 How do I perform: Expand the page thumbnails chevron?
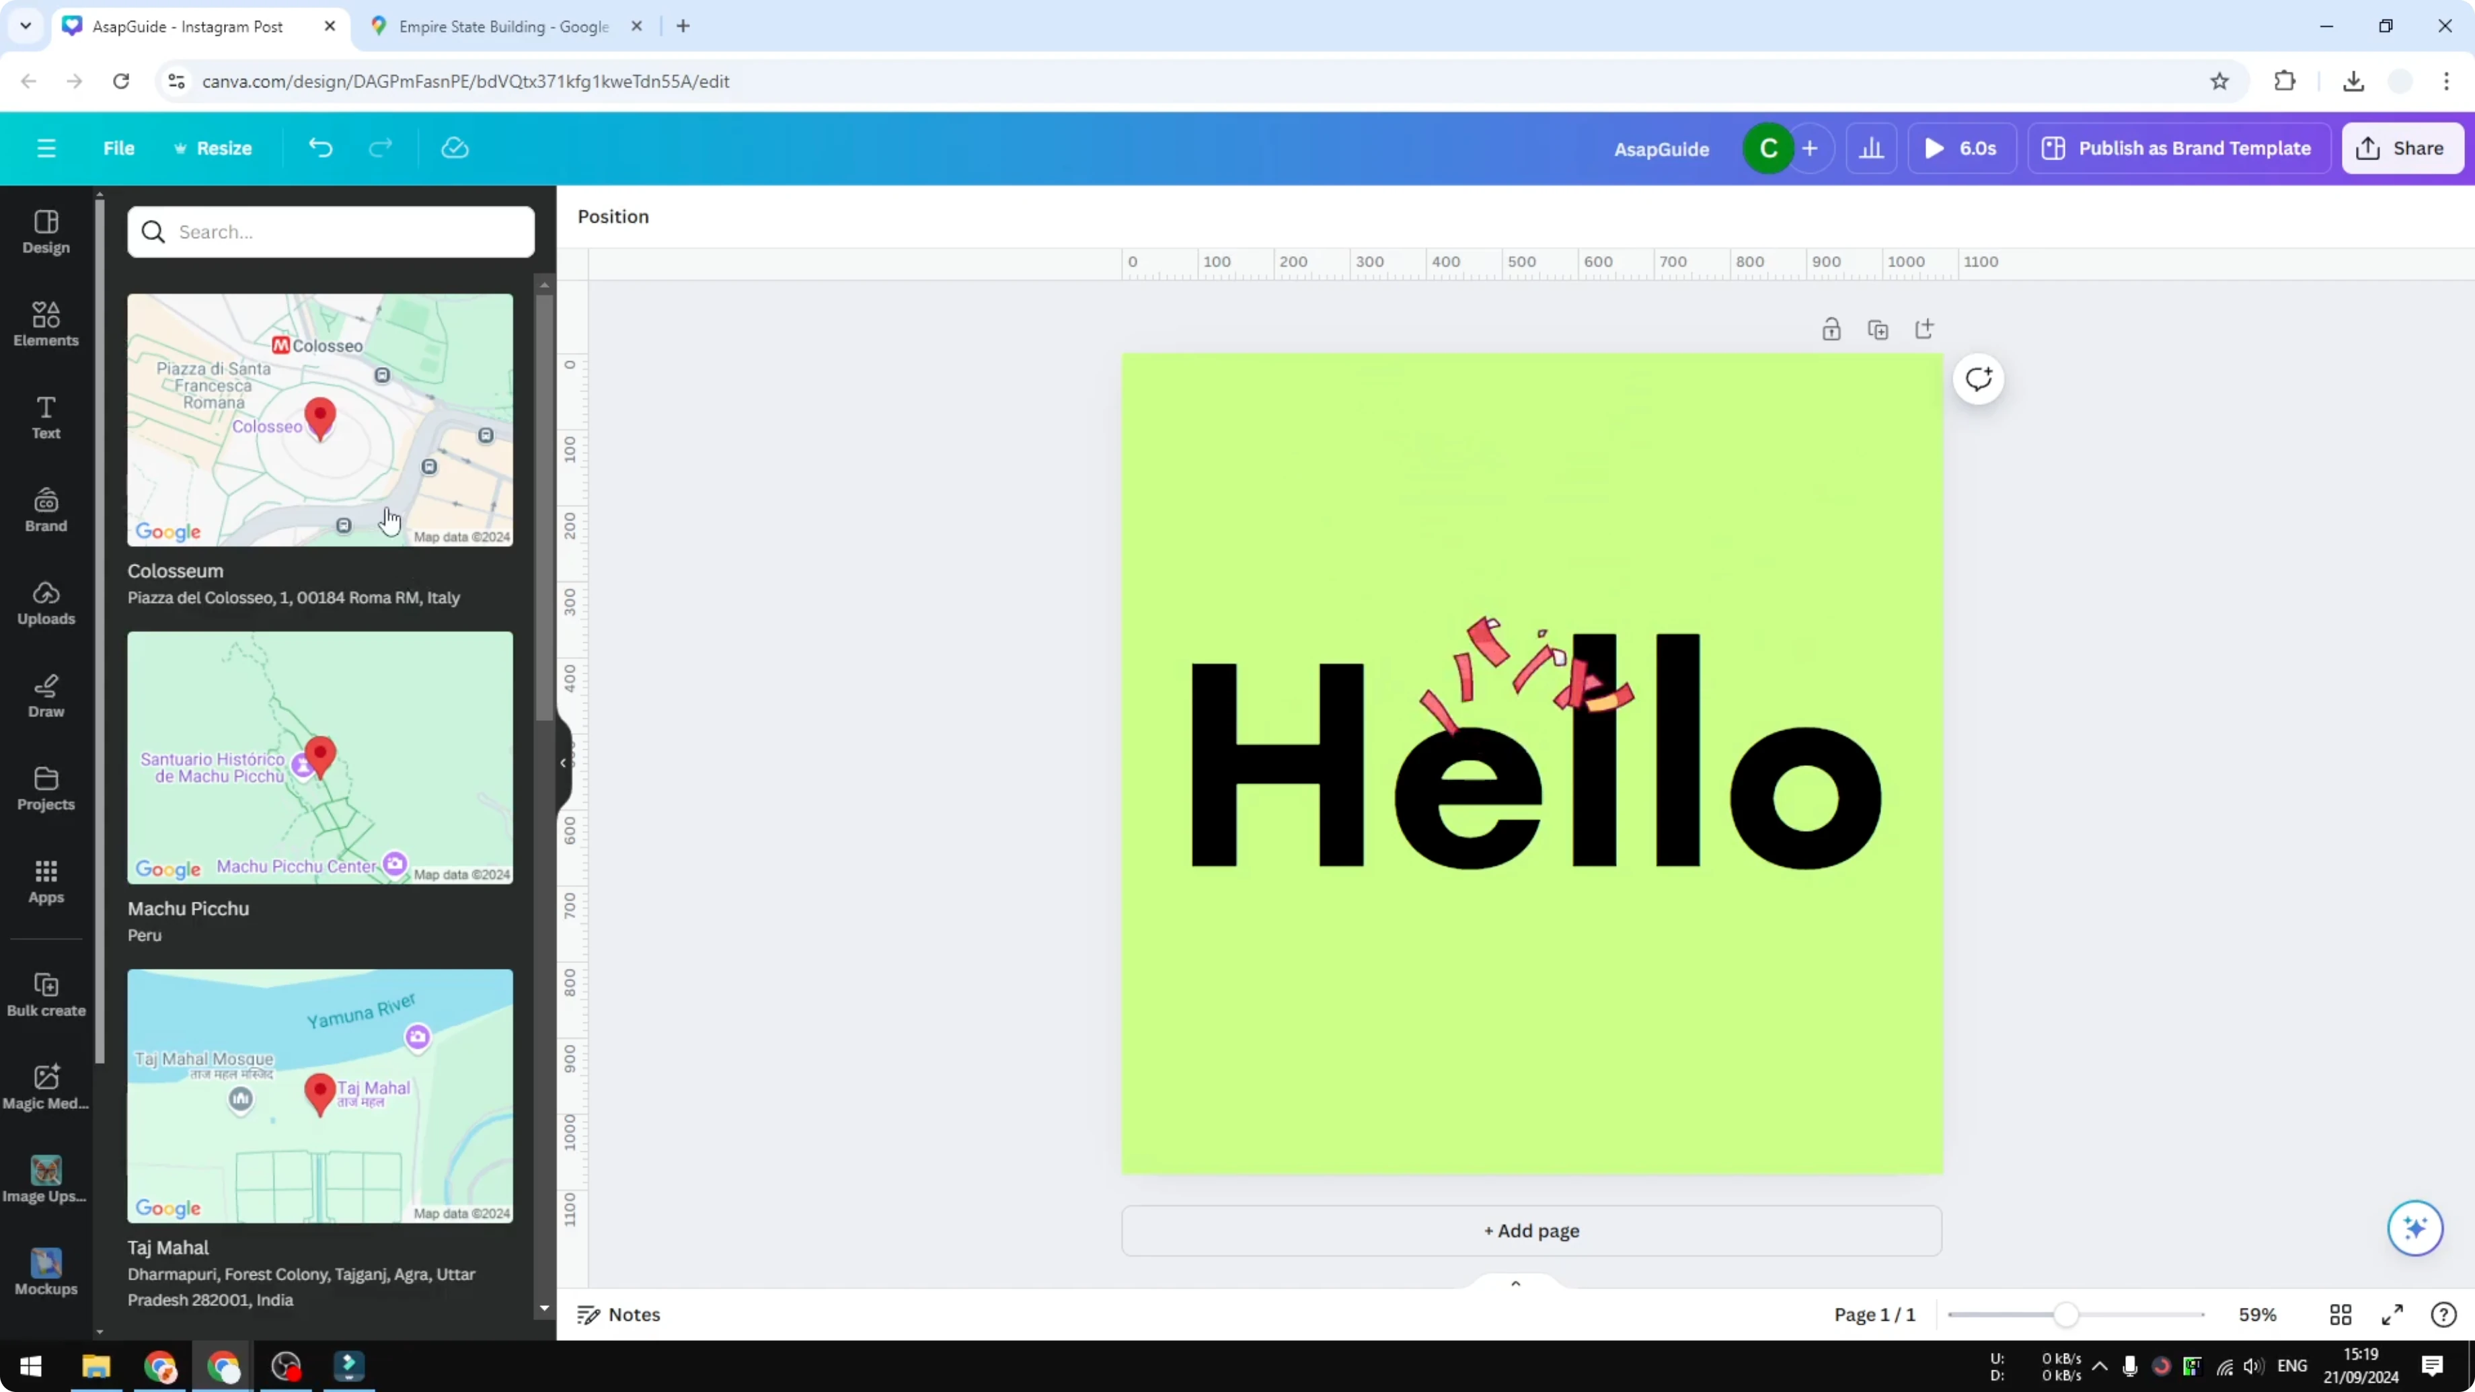point(1515,1284)
